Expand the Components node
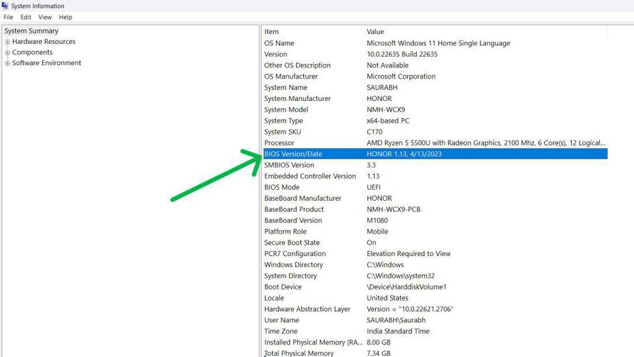634x357 pixels. [7, 53]
